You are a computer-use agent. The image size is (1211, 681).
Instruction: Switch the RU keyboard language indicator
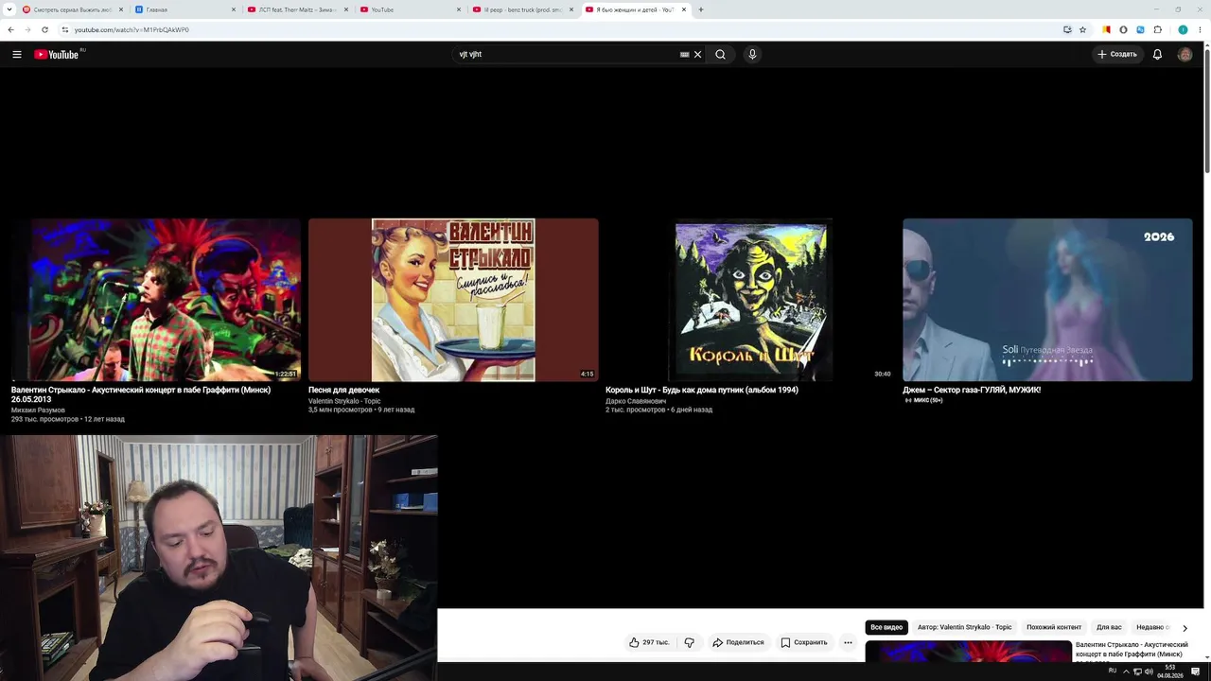pos(1113,671)
